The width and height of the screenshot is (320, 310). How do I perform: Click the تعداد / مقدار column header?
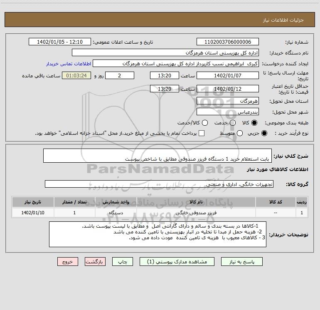pyautogui.click(x=74, y=202)
